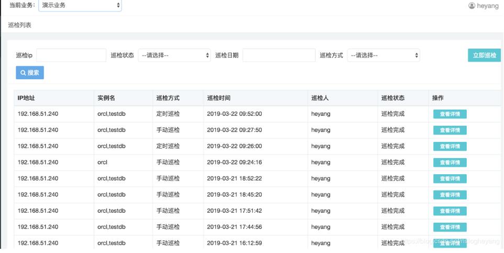
Task: Click 查看详情 for the 17:51:42 row
Action: pyautogui.click(x=450, y=211)
